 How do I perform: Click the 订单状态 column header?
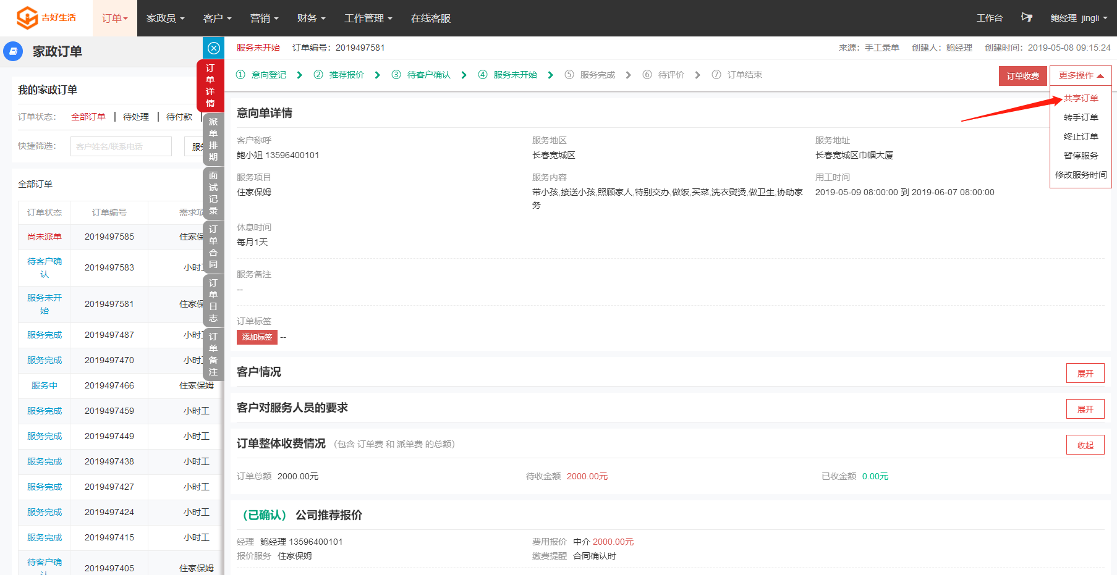(x=45, y=212)
